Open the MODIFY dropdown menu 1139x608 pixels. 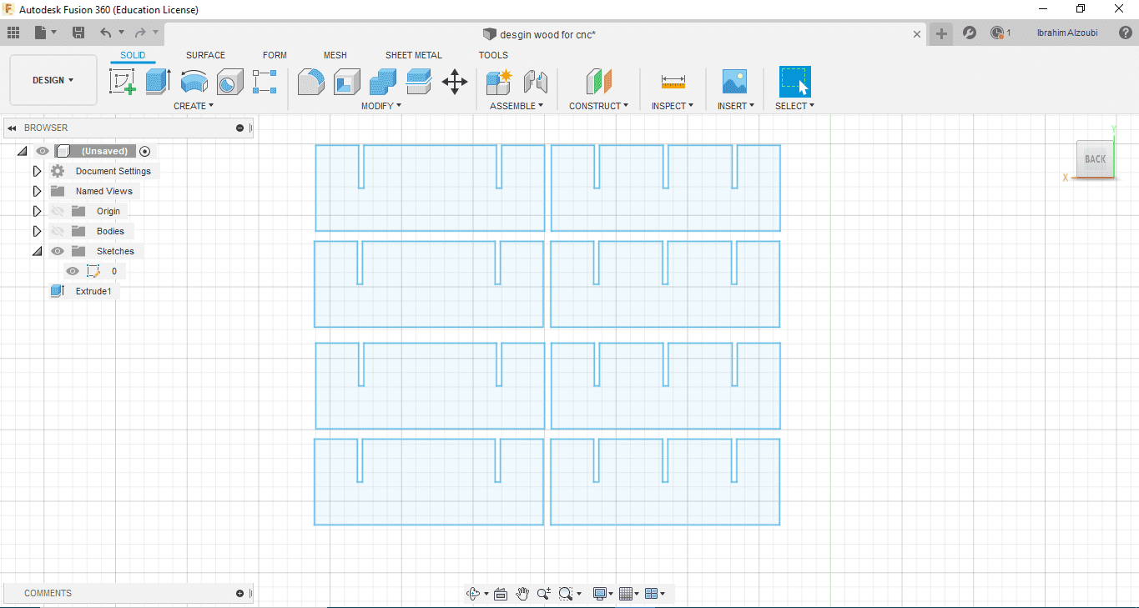tap(381, 106)
